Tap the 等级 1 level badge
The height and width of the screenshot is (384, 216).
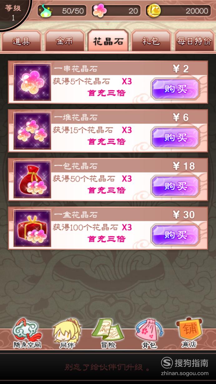pos(13,12)
